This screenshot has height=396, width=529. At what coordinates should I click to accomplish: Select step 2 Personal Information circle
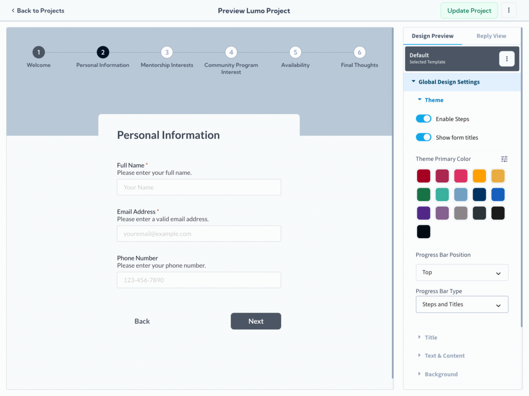point(103,52)
